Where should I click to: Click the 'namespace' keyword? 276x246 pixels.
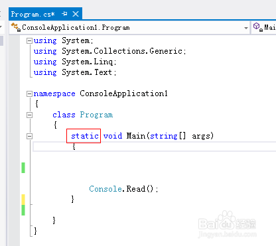[54, 93]
